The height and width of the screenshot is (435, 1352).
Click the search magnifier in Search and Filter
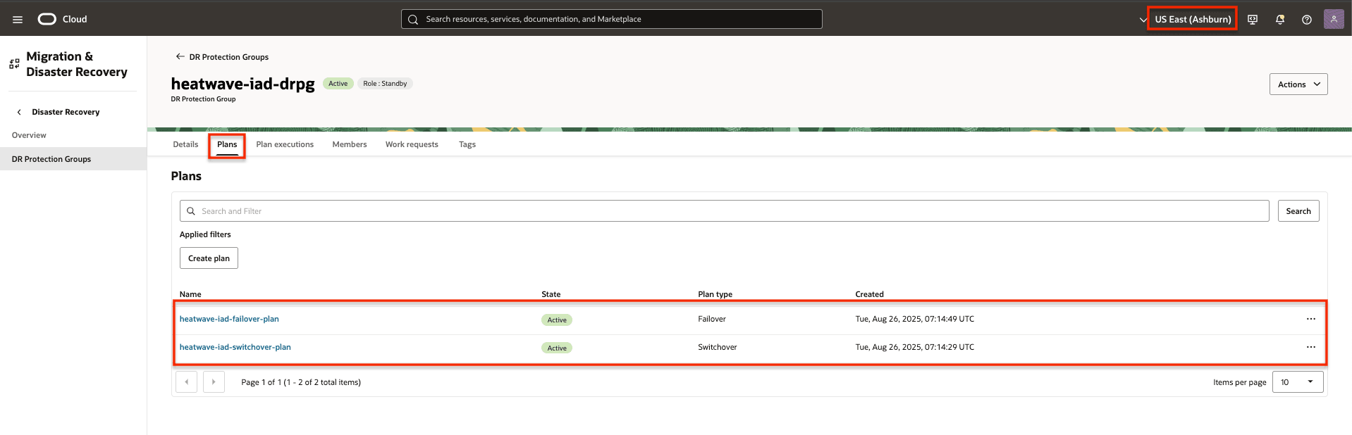(x=191, y=211)
